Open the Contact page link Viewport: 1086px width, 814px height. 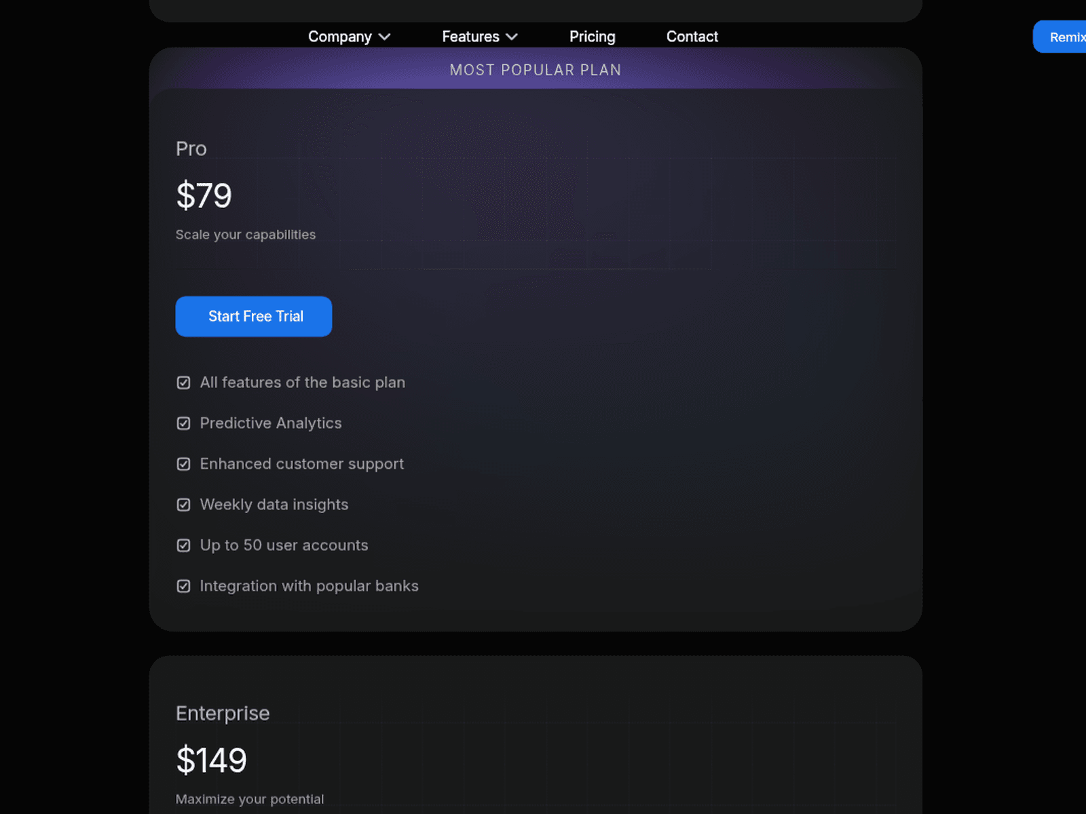pos(692,37)
